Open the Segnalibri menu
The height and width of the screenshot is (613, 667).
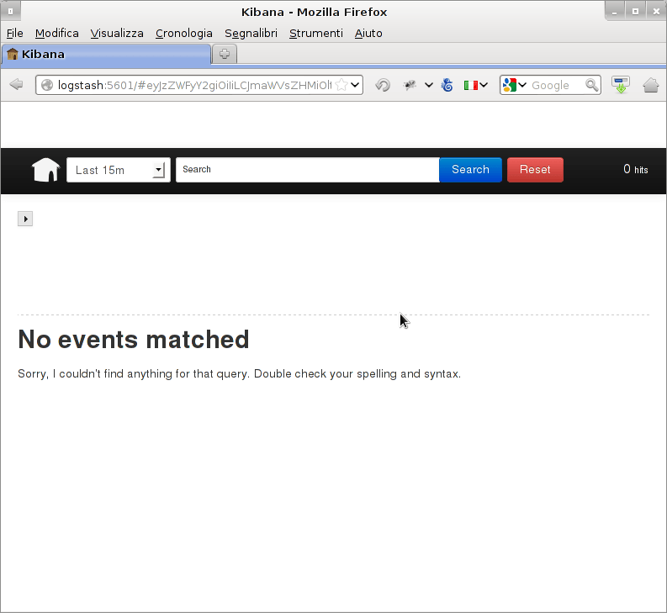coord(251,33)
